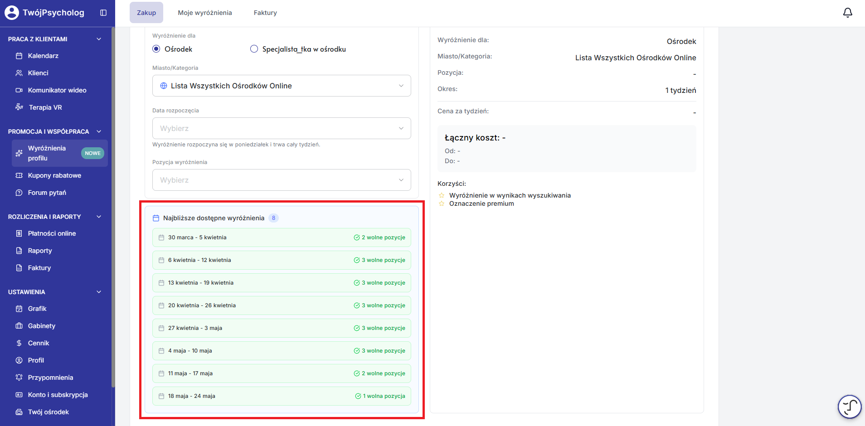Pick the 13 kwietnia - 19 kwietnia slot

tap(282, 283)
